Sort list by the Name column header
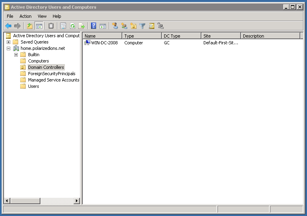This screenshot has height=216, width=307. [102, 36]
